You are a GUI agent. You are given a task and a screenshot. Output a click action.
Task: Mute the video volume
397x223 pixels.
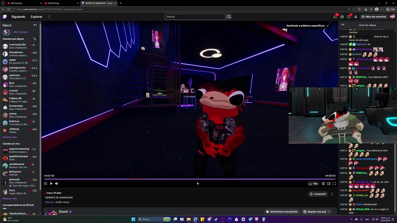(x=56, y=184)
